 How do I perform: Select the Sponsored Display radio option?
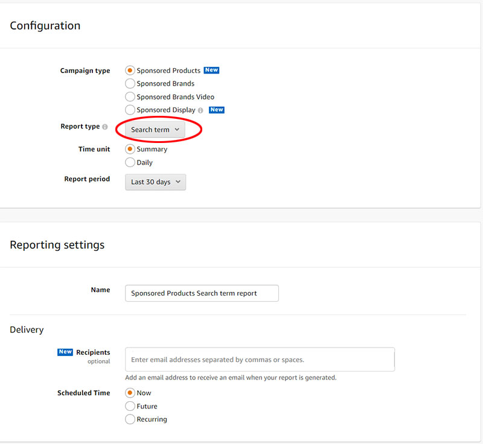coord(130,110)
